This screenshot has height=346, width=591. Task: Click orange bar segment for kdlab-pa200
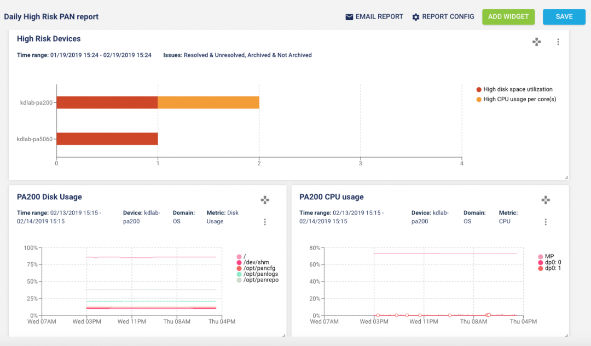coord(208,102)
